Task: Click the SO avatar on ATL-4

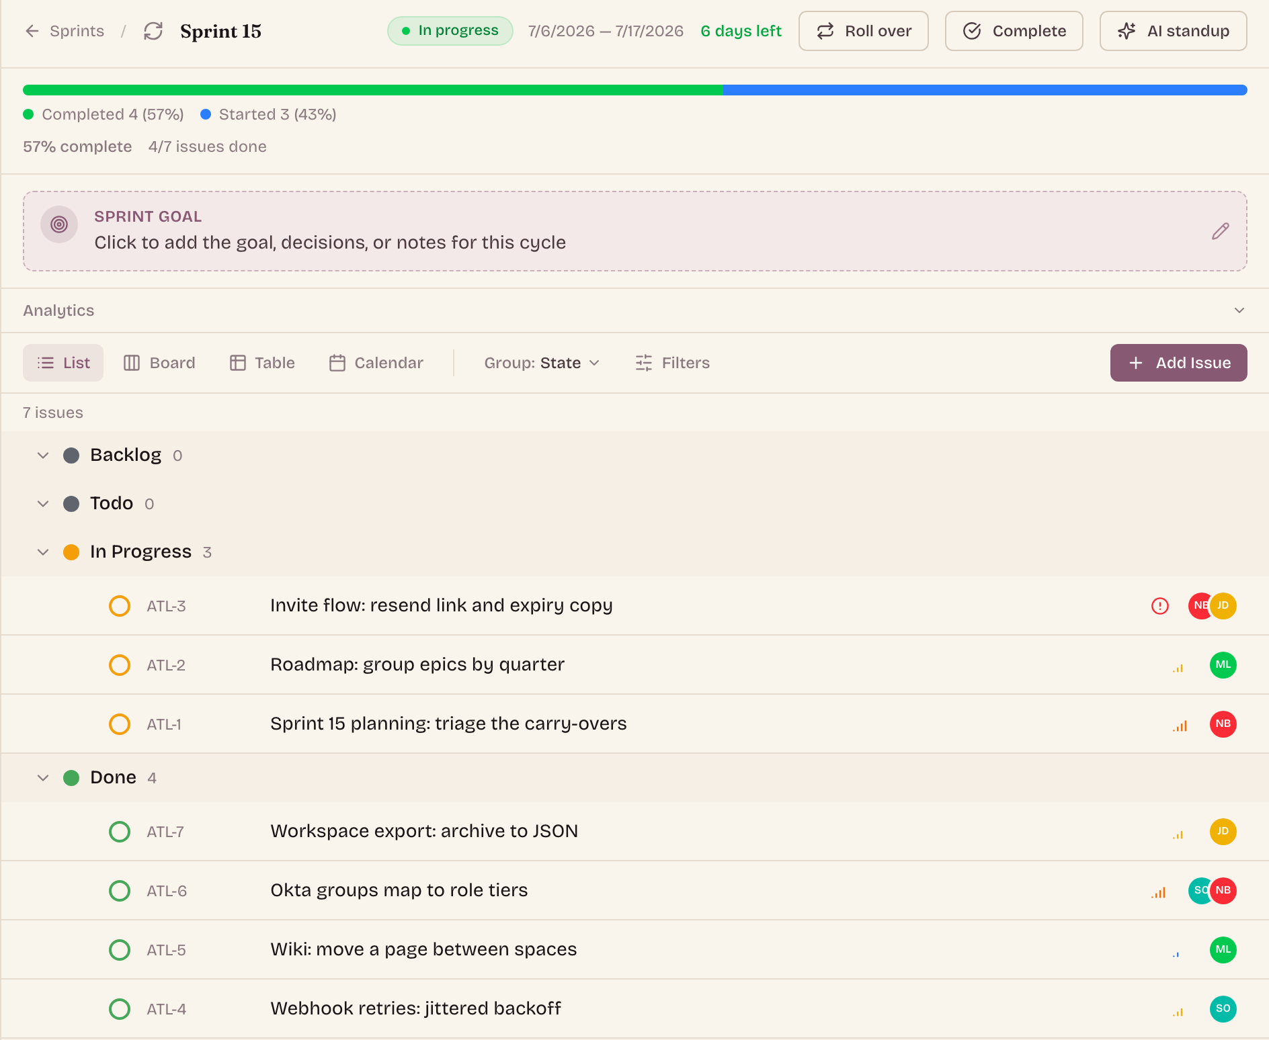Action: [x=1223, y=1009]
